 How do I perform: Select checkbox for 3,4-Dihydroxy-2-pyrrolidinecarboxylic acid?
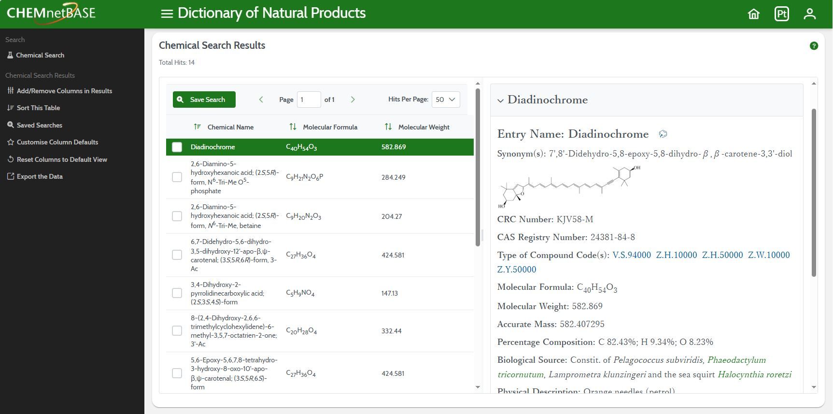coord(177,293)
